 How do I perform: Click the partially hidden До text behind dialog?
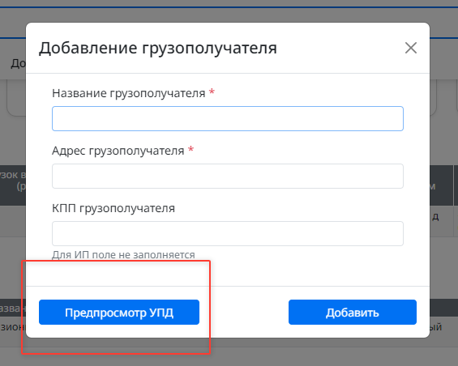[x=18, y=63]
